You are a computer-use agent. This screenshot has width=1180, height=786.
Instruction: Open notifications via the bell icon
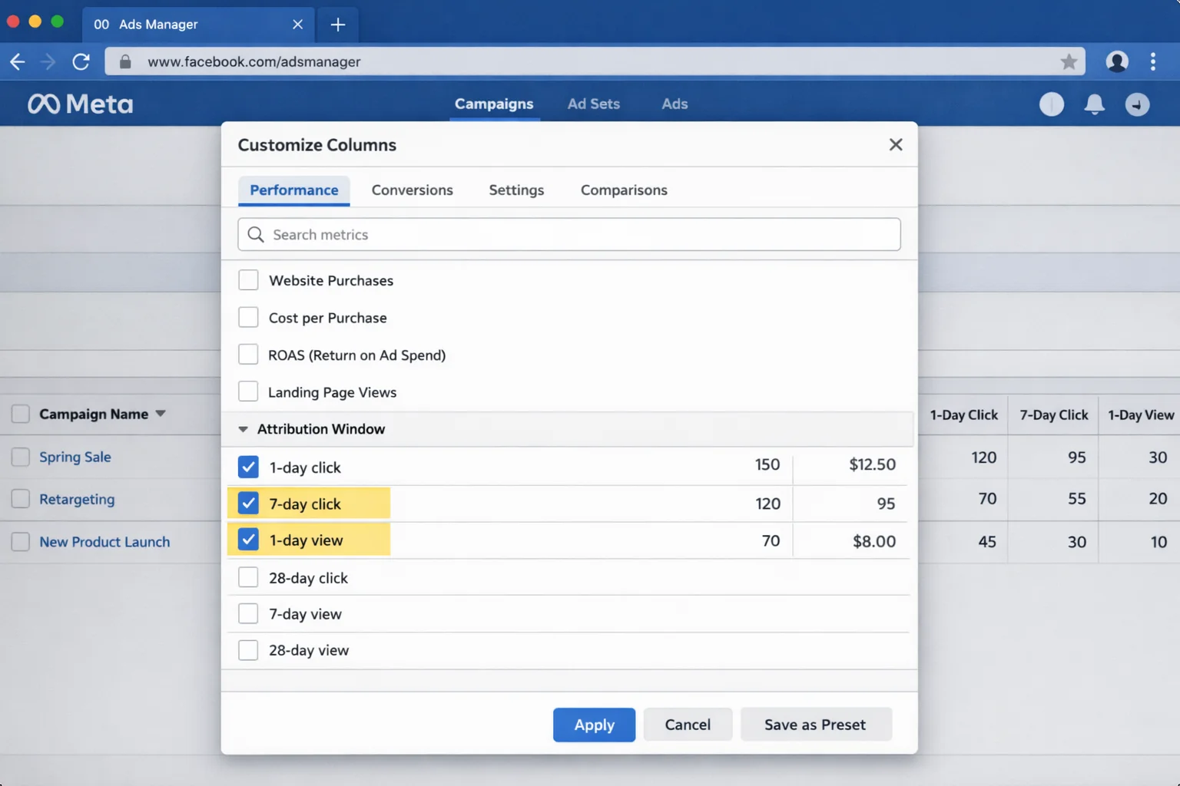point(1094,104)
